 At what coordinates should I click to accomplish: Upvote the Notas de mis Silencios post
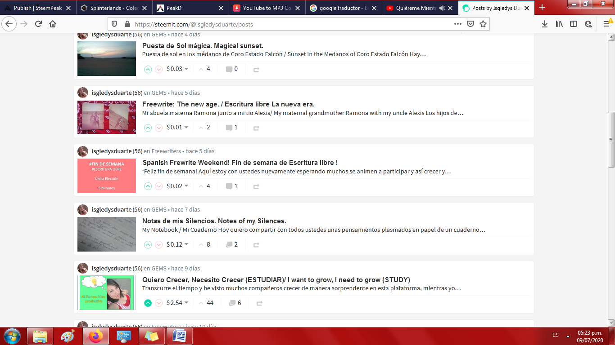click(148, 245)
